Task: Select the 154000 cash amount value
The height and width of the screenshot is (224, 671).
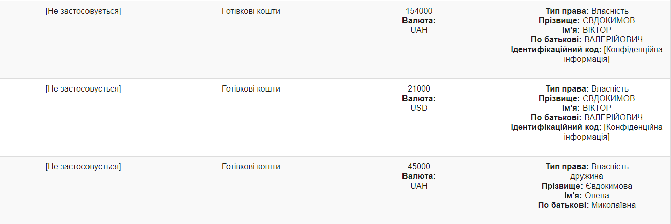Action: (x=419, y=11)
